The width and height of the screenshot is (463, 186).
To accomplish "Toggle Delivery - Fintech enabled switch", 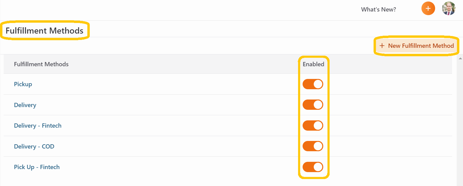I will tap(313, 126).
